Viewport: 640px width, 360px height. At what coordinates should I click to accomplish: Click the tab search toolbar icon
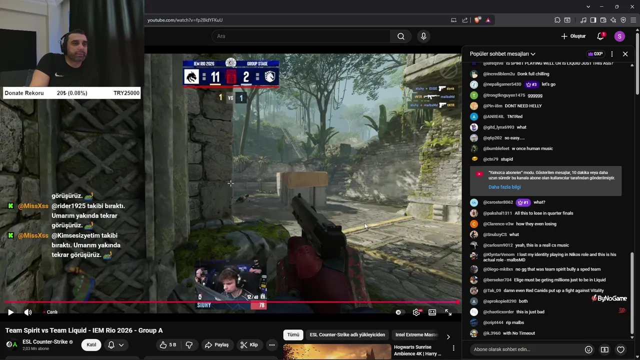567,20
